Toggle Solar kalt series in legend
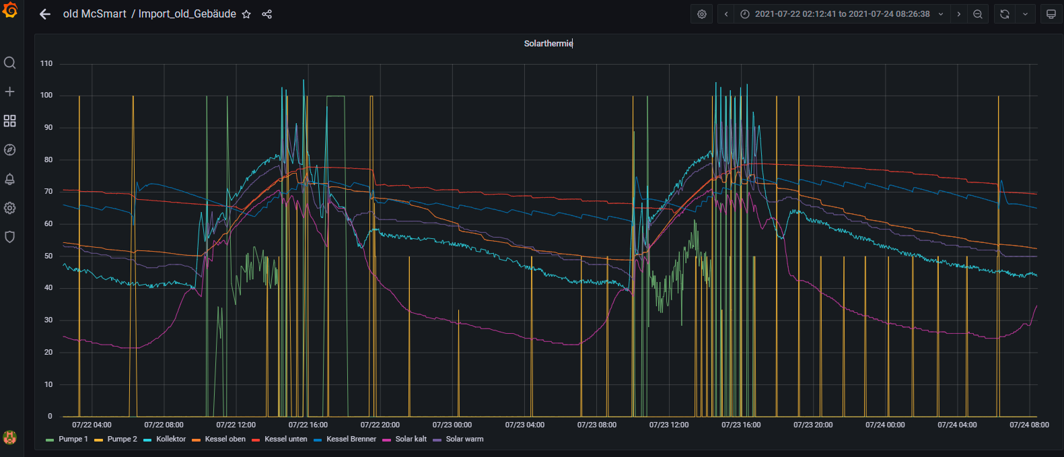The width and height of the screenshot is (1064, 457). click(x=411, y=439)
